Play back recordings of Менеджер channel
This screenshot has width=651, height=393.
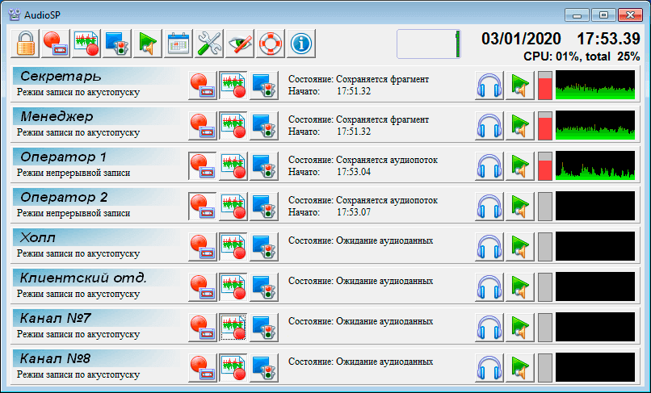click(520, 126)
